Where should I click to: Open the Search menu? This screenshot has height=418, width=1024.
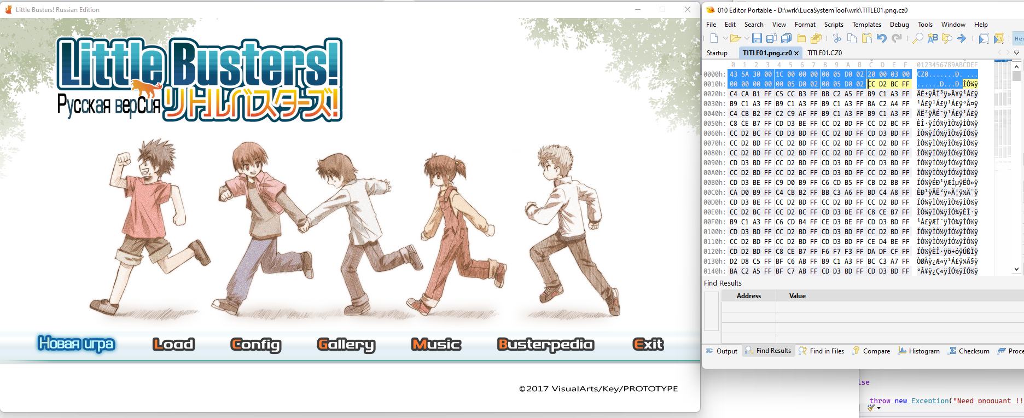point(754,25)
